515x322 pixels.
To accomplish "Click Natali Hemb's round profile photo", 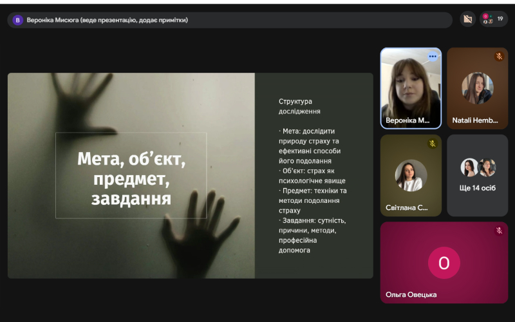I will coord(477,88).
